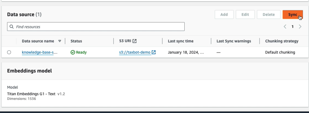Open the s3://taxbot-demo link
Image resolution: width=309 pixels, height=113 pixels.
(135, 52)
